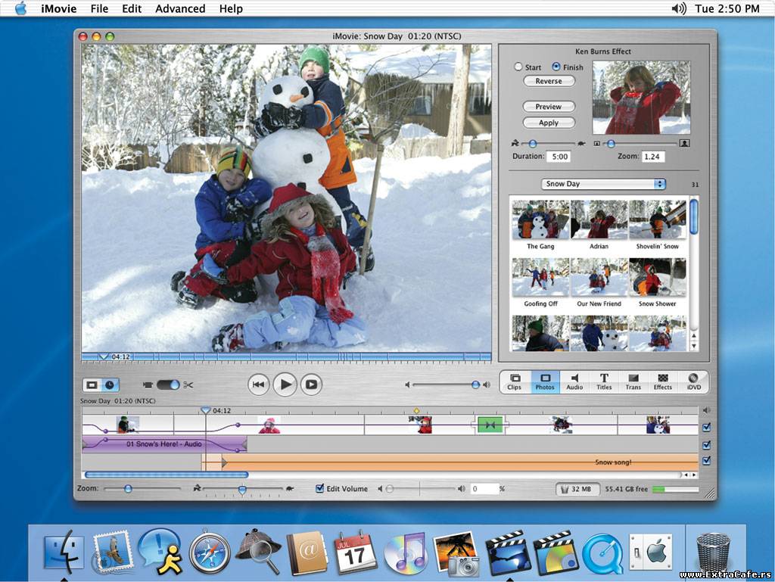
Task: Click the Duration field showing 5:00
Action: coord(559,157)
